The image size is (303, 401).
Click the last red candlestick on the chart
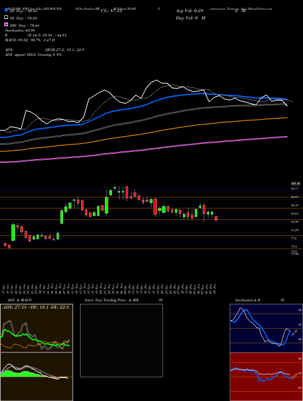tap(216, 218)
